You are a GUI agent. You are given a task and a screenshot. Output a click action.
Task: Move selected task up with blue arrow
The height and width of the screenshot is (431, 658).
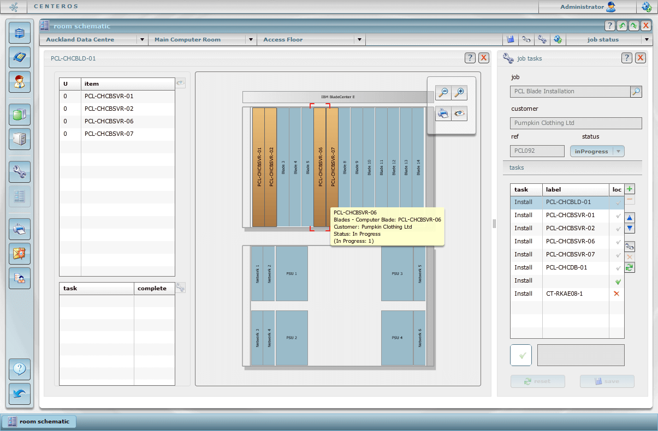630,217
